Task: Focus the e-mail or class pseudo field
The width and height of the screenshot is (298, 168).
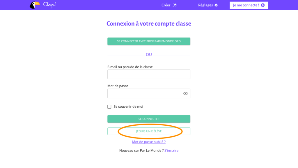Action: (x=149, y=74)
